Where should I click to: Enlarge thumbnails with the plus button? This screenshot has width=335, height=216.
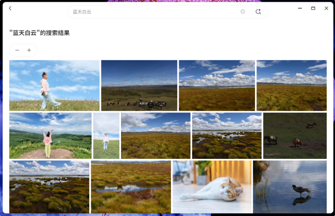click(x=29, y=50)
